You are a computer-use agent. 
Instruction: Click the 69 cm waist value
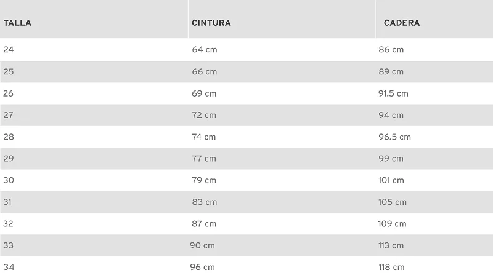(204, 93)
